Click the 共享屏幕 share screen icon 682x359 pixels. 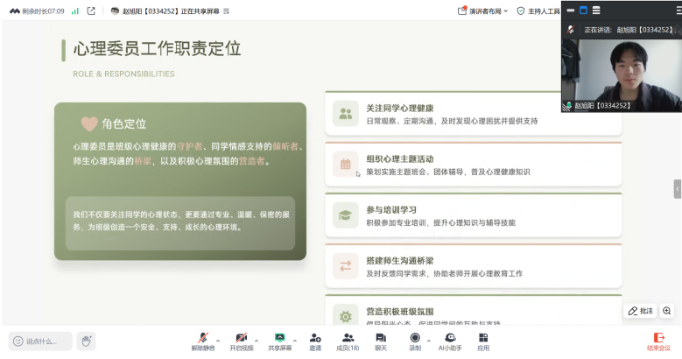coord(280,339)
